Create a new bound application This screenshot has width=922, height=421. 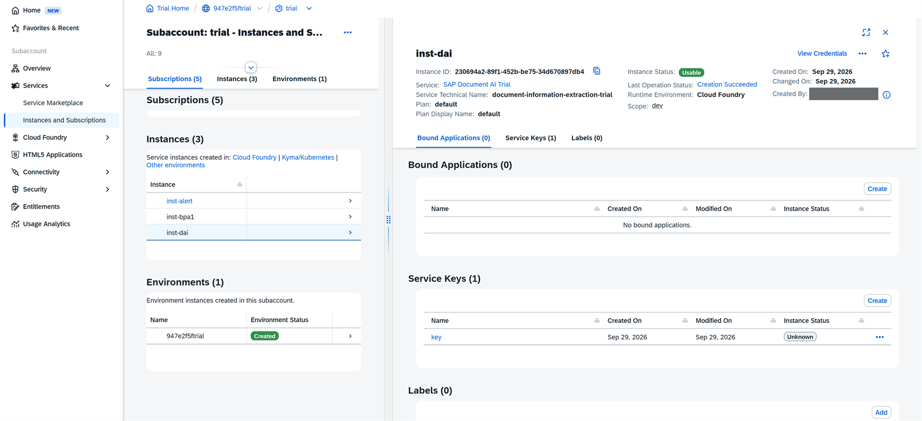[x=877, y=189]
